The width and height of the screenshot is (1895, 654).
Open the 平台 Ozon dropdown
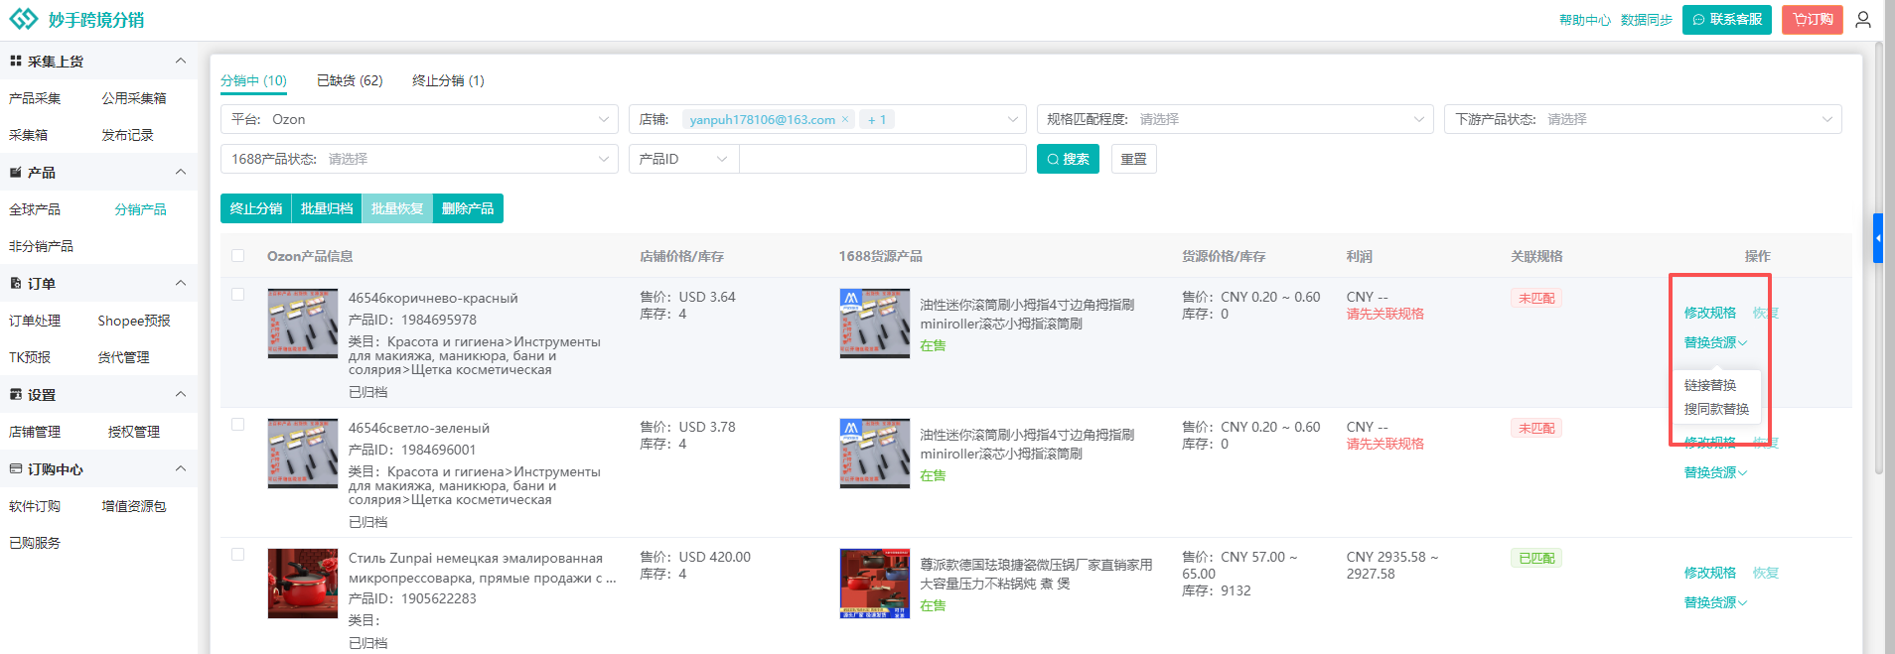coord(419,119)
